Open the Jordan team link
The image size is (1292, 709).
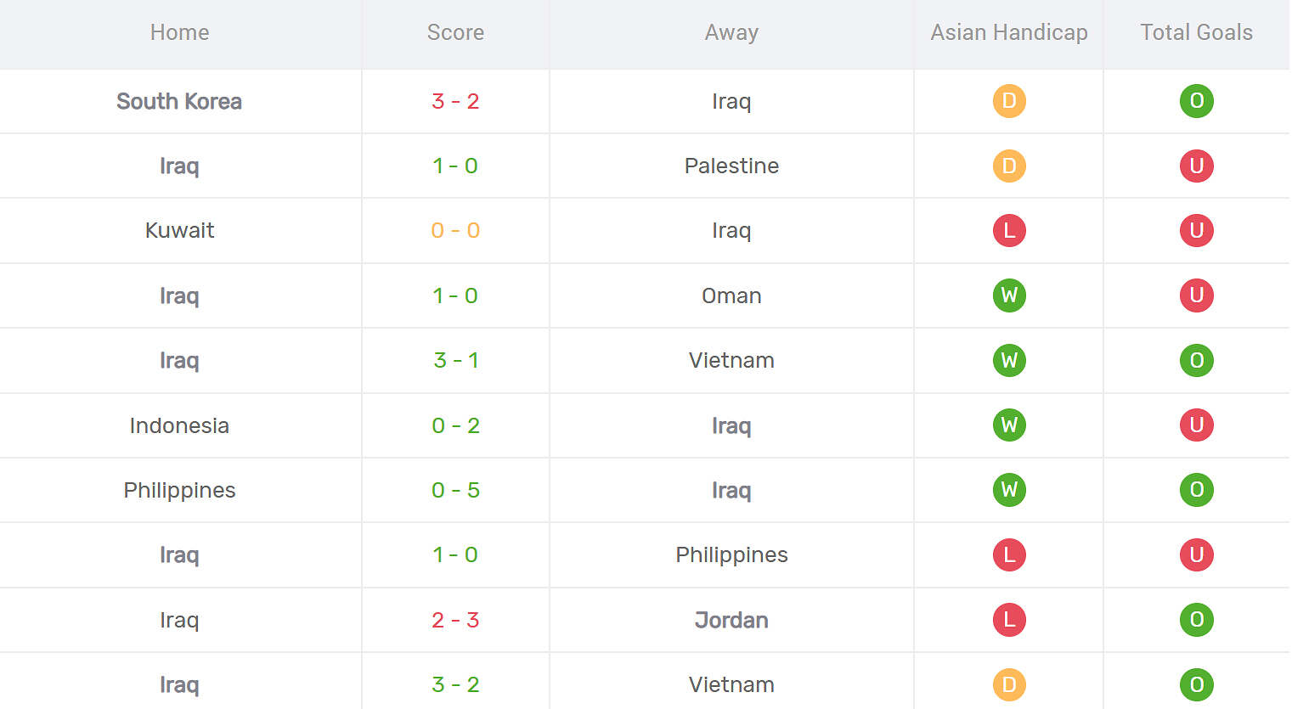point(731,620)
